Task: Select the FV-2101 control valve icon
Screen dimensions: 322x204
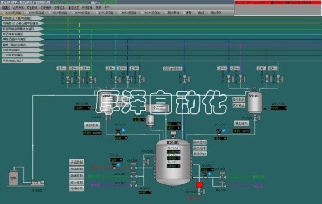Action: pyautogui.click(x=219, y=132)
